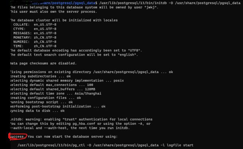243x149 pixels.
Task: Click the pg_ctl start command line
Action: [105, 145]
